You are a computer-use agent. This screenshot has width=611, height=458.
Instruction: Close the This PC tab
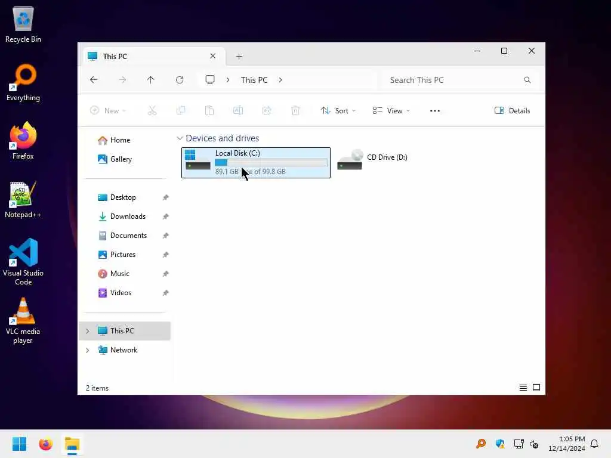pos(213,56)
